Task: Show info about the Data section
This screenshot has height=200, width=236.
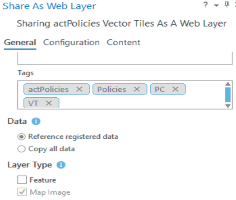Action: coord(36,121)
